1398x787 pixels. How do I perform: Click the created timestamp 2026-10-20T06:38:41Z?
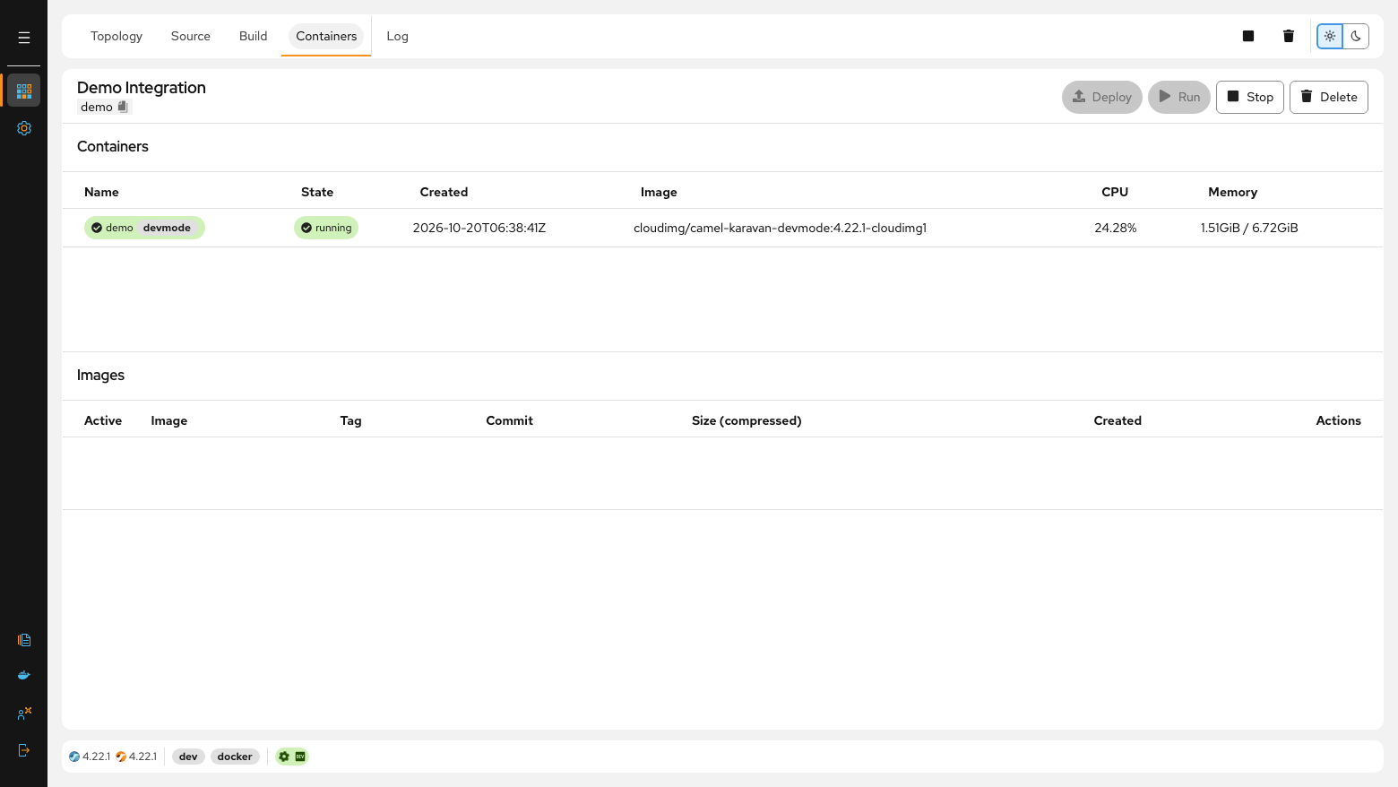click(479, 228)
